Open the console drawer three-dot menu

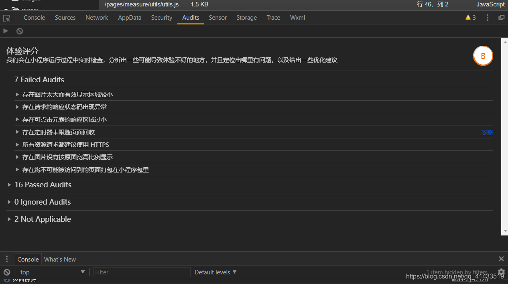click(x=7, y=259)
